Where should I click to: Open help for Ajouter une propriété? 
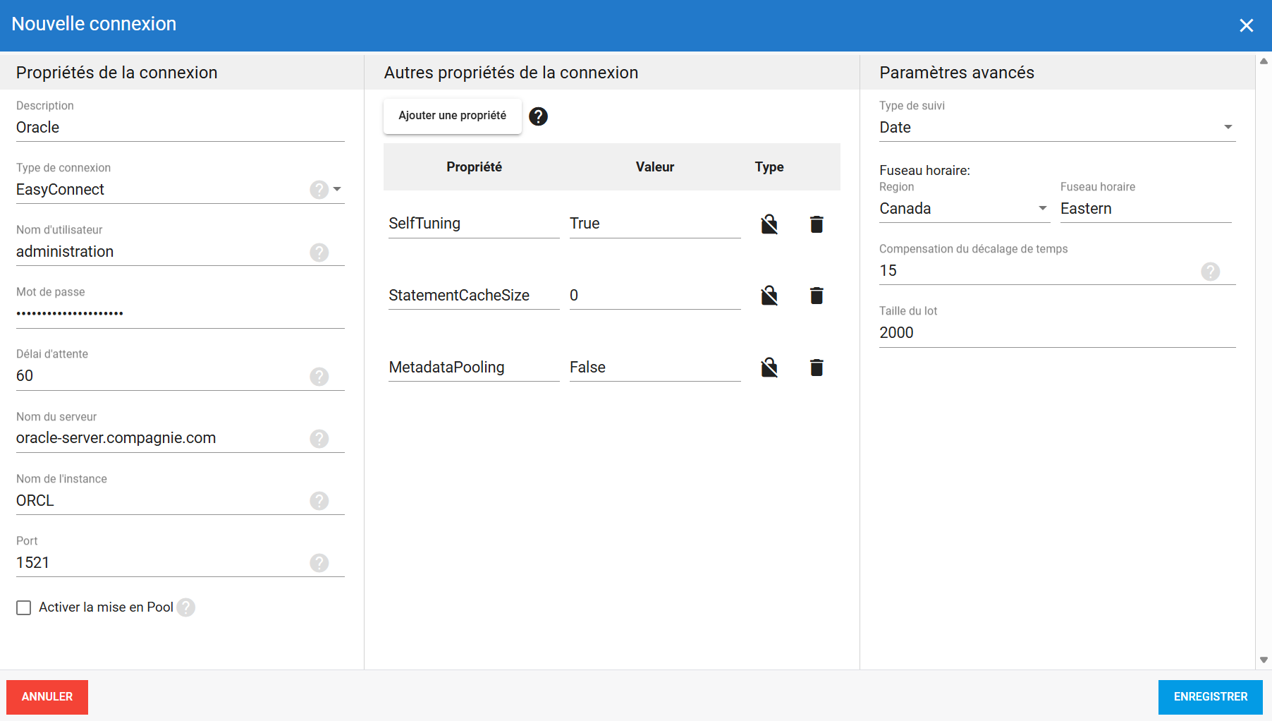(538, 116)
